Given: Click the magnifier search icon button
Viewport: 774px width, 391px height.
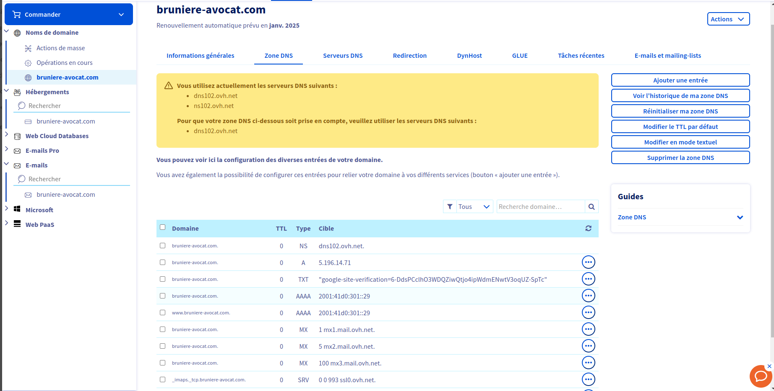Looking at the screenshot, I should pos(592,207).
